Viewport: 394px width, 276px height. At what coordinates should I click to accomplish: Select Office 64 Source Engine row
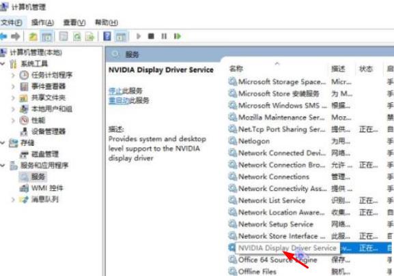[311, 260]
